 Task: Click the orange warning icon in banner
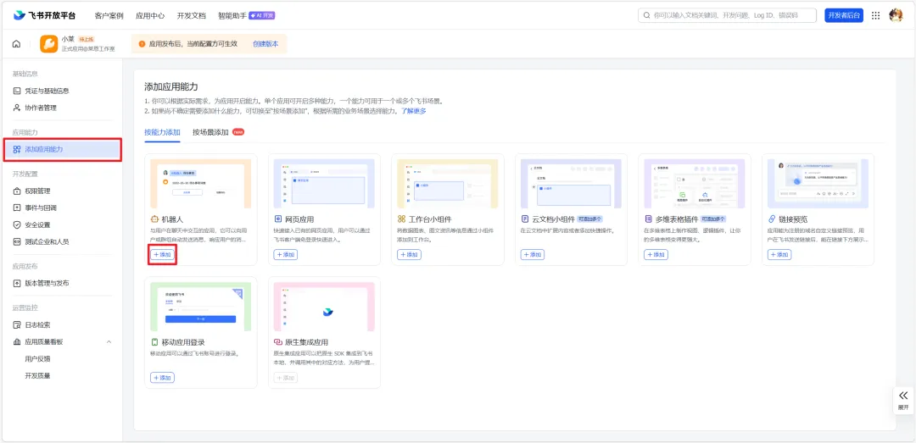142,44
